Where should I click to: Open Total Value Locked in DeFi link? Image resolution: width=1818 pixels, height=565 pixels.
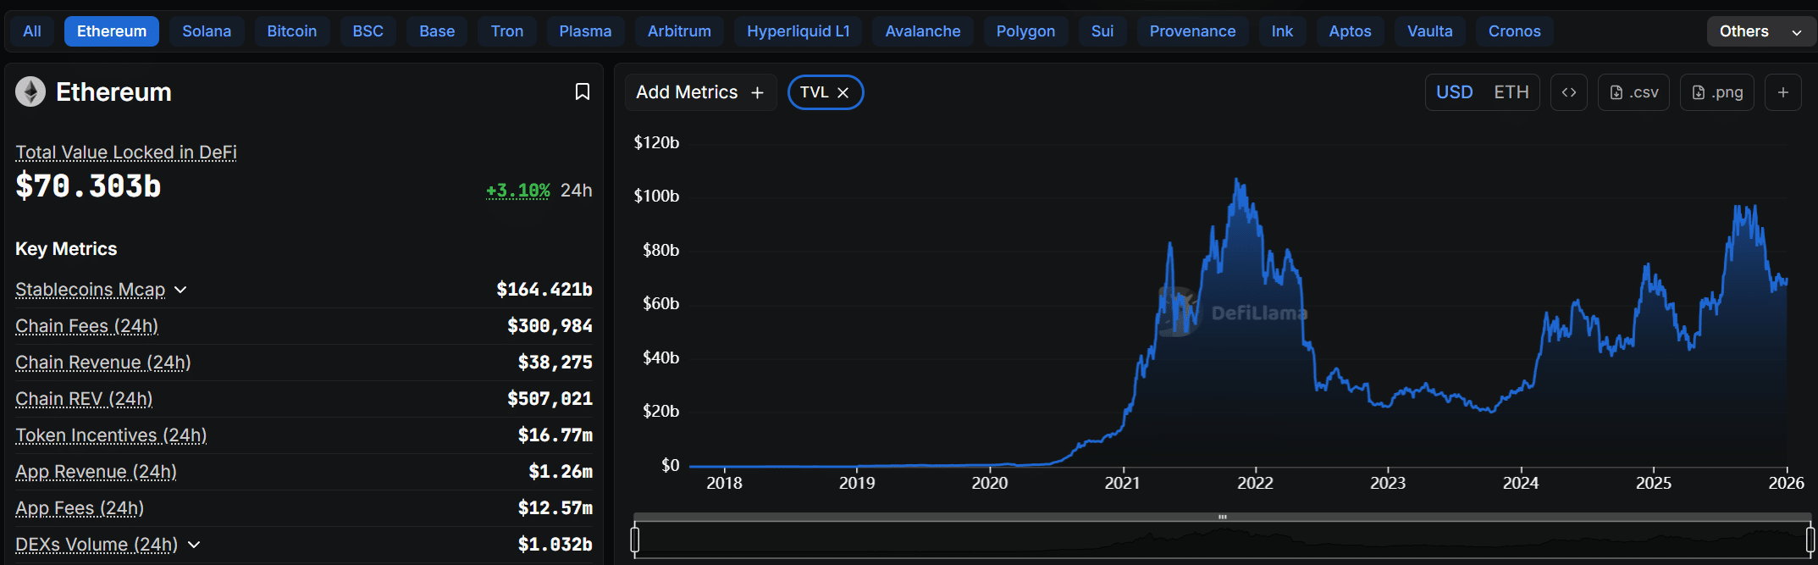point(125,152)
